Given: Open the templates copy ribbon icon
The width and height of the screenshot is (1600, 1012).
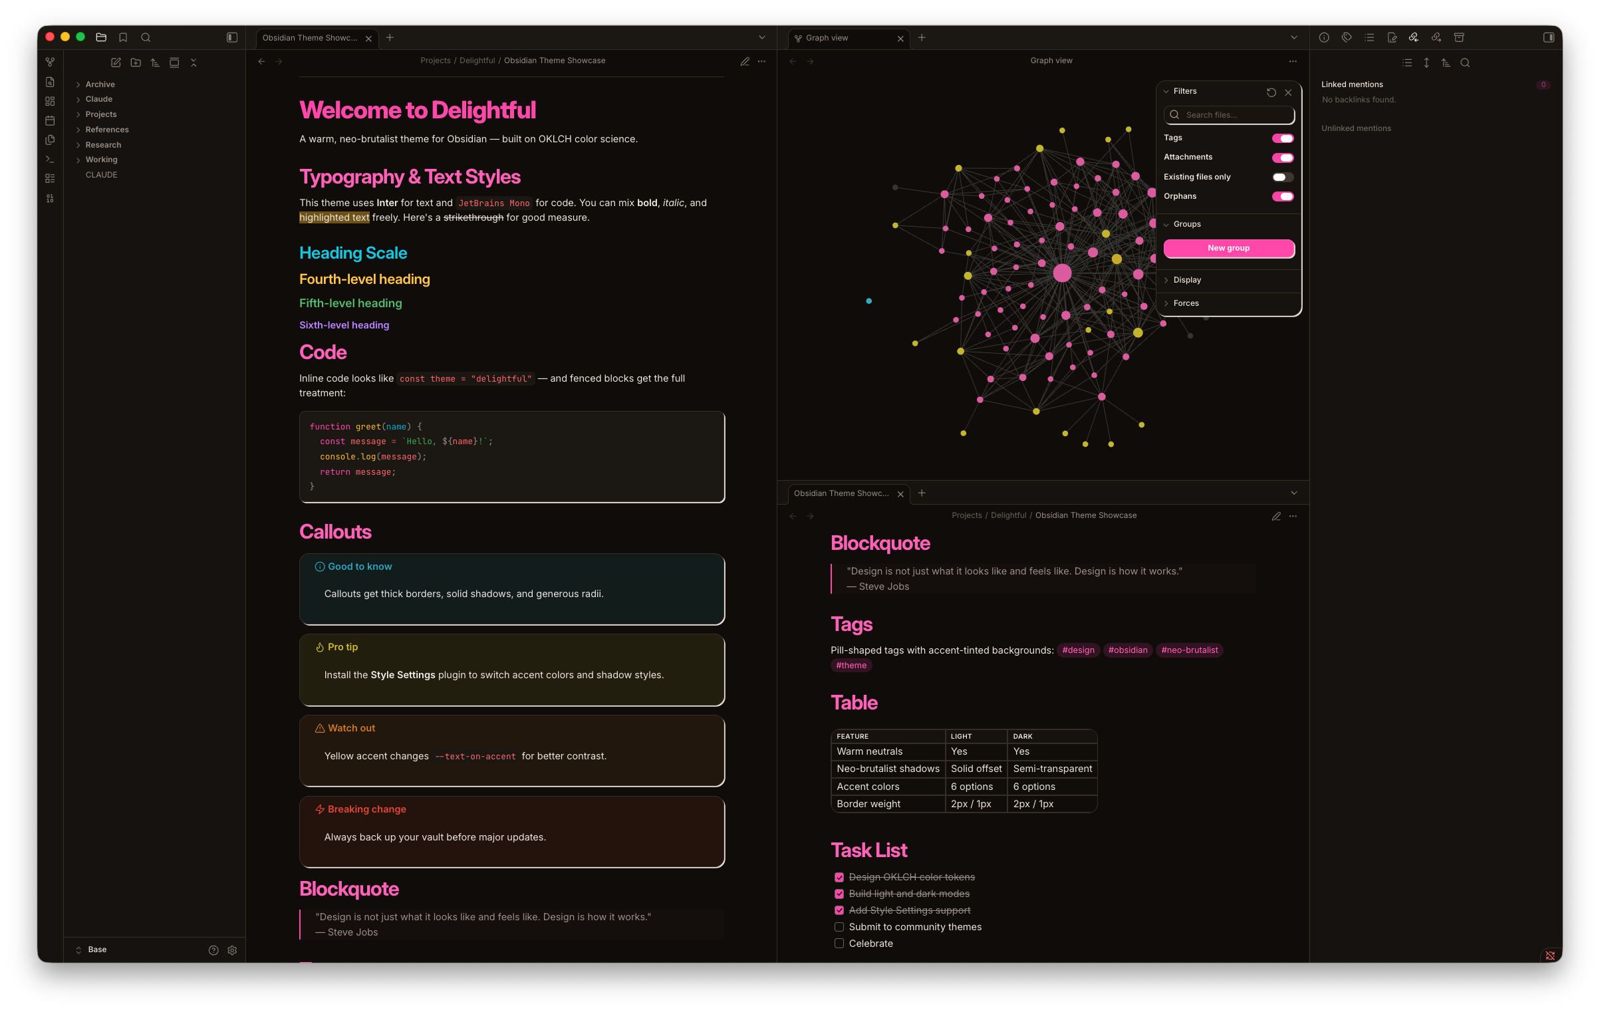Looking at the screenshot, I should point(50,140).
